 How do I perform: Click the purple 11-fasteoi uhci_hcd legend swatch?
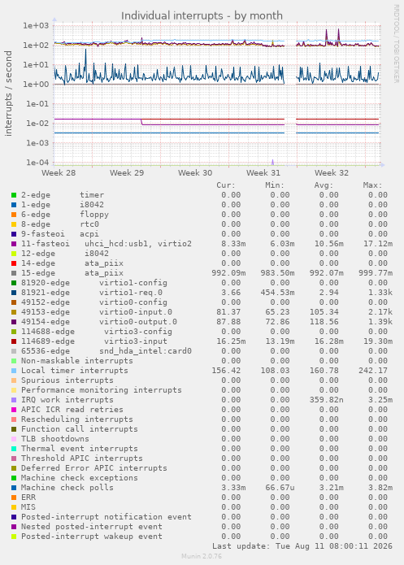tap(14, 244)
